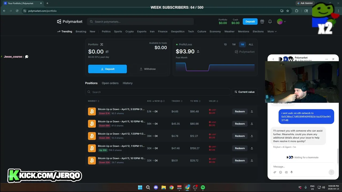The height and width of the screenshot is (192, 342).
Task: Open the GIF picker in chat
Action: [x=286, y=172]
